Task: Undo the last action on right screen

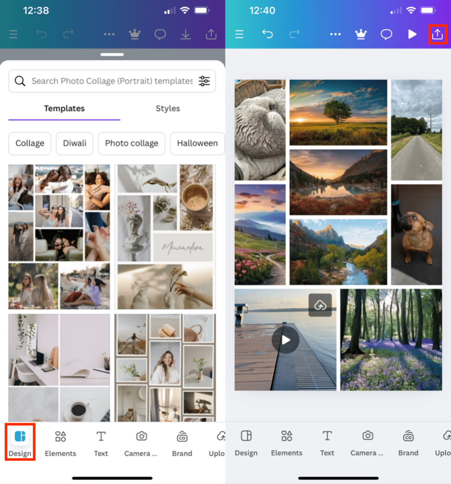Action: click(x=267, y=34)
